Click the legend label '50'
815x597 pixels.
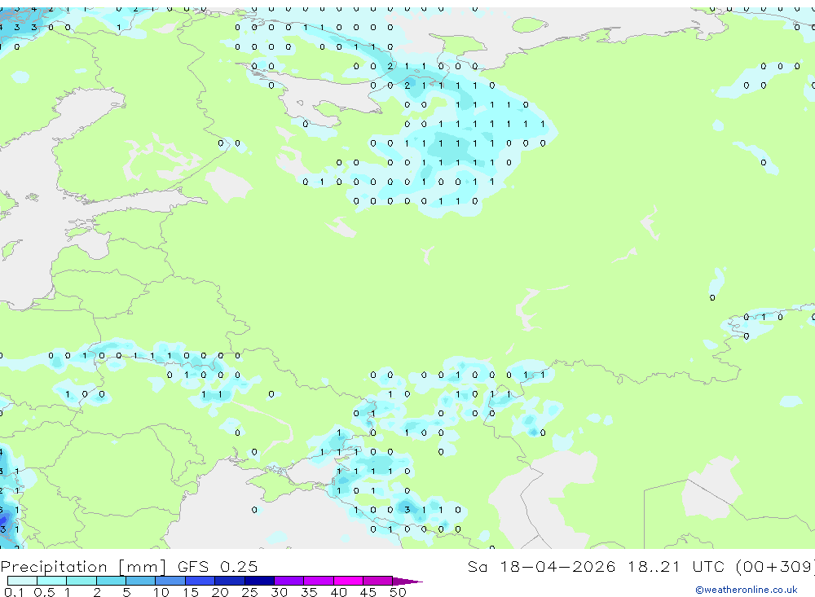(398, 592)
